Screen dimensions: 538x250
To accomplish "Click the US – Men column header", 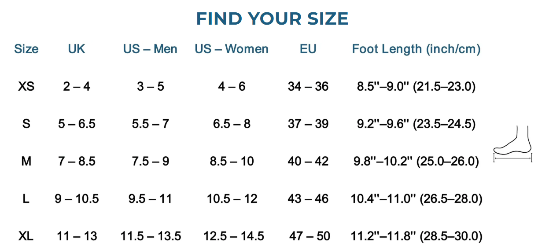I will click(150, 49).
